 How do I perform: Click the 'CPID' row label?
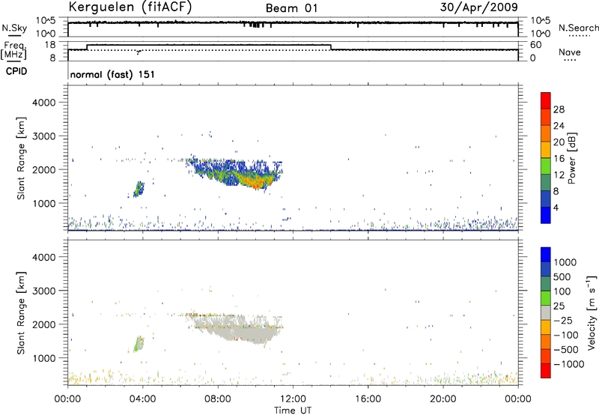pyautogui.click(x=16, y=71)
